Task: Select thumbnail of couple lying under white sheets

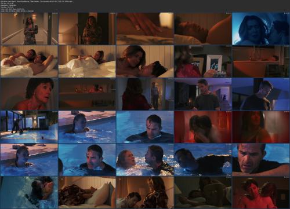Action: (29, 61)
